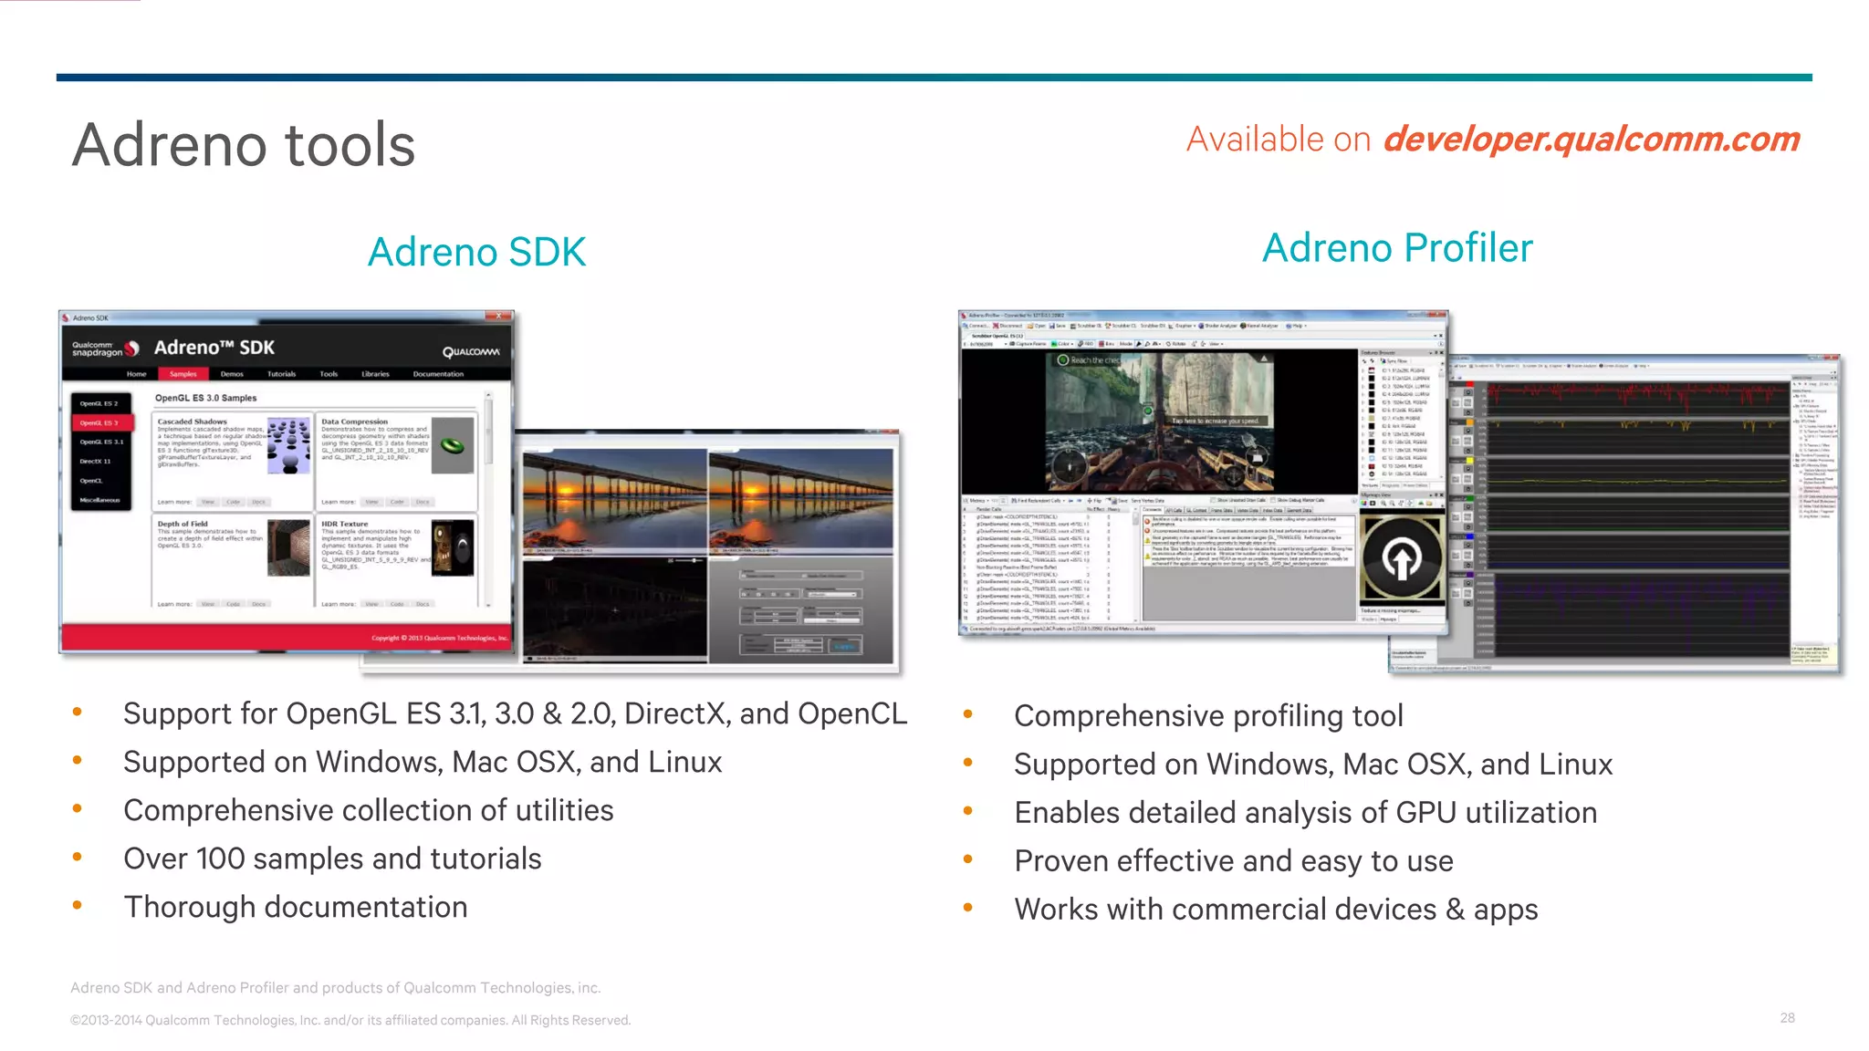Click the zoom-in icon in Mipmaps View

1383,504
